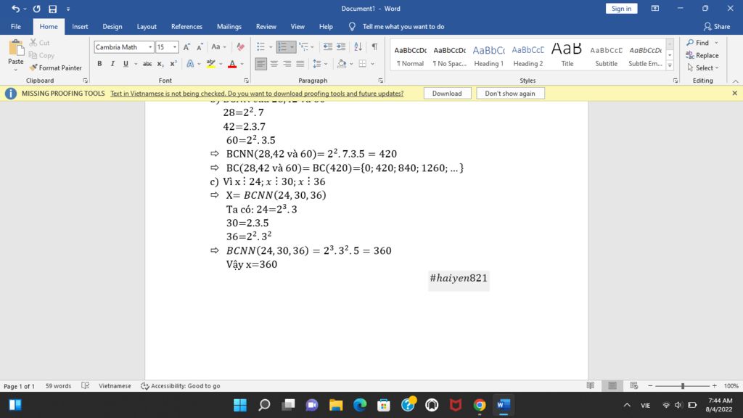Open the Change Case Aa dropdown
Screen dimensions: 743x418
(218, 47)
